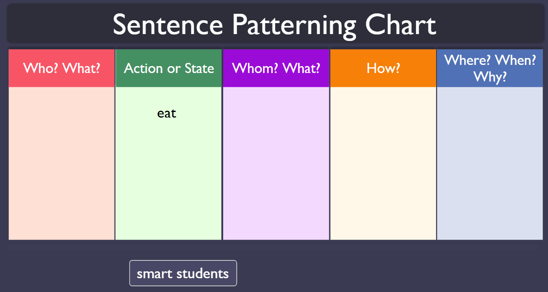Screen dimensions: 548x292
Task: Click the empty pink column under "Who? What?"
Action: pos(61,163)
